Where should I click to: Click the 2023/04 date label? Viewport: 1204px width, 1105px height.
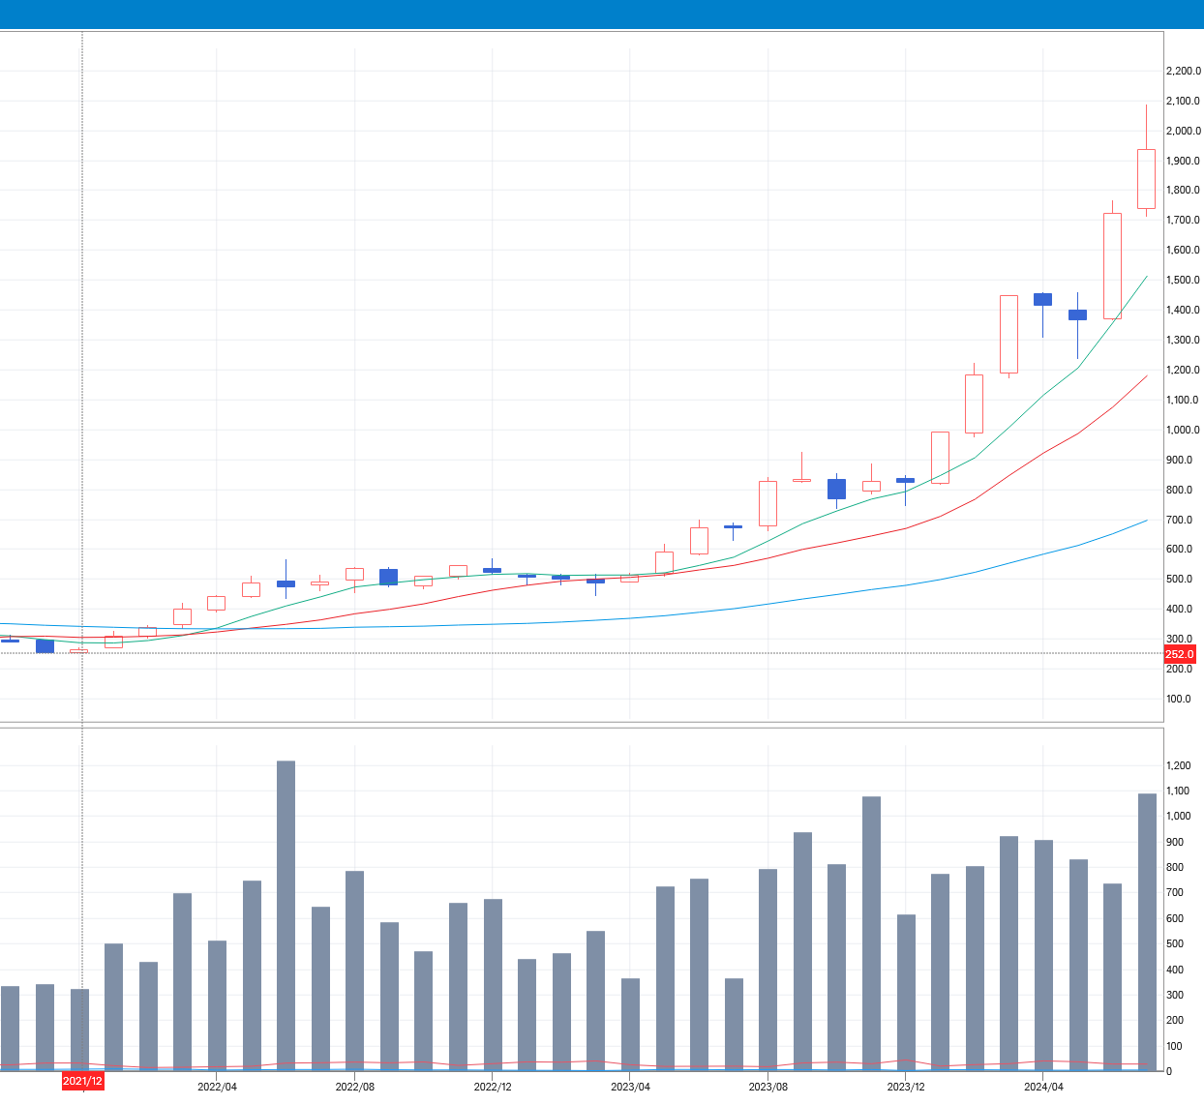[x=630, y=1087]
